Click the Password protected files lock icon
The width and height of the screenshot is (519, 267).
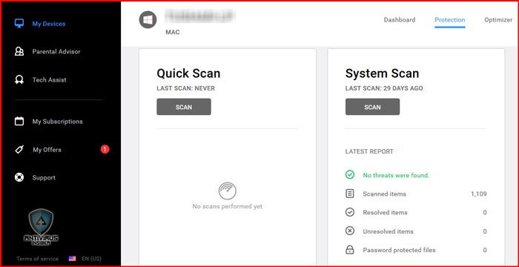[350, 250]
